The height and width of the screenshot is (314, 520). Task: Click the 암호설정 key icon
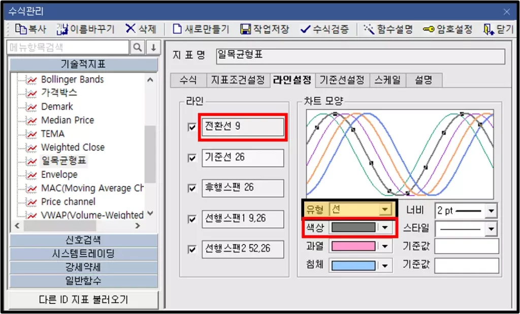point(429,29)
